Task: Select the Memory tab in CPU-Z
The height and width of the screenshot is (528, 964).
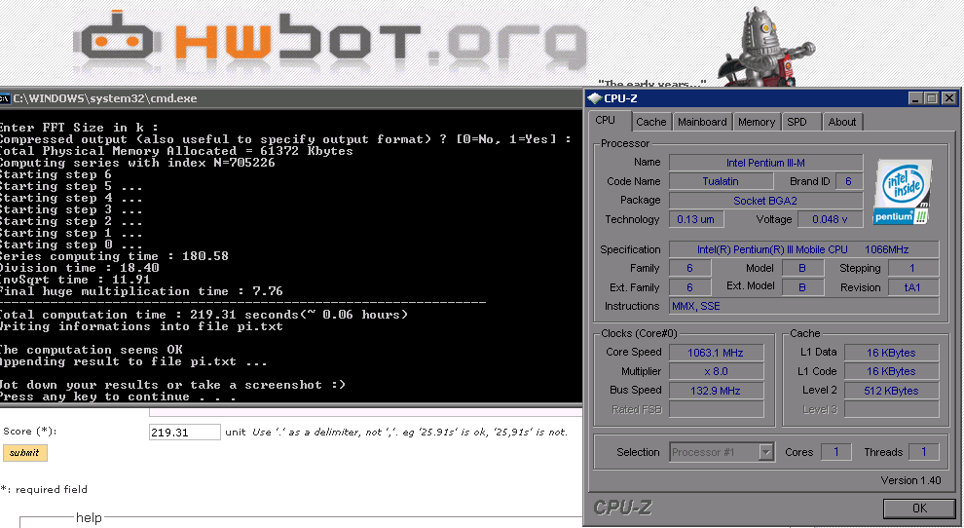Action: (757, 122)
